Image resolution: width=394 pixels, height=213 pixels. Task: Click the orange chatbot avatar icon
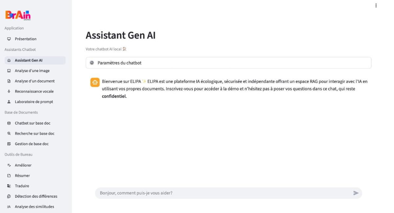[x=95, y=82]
